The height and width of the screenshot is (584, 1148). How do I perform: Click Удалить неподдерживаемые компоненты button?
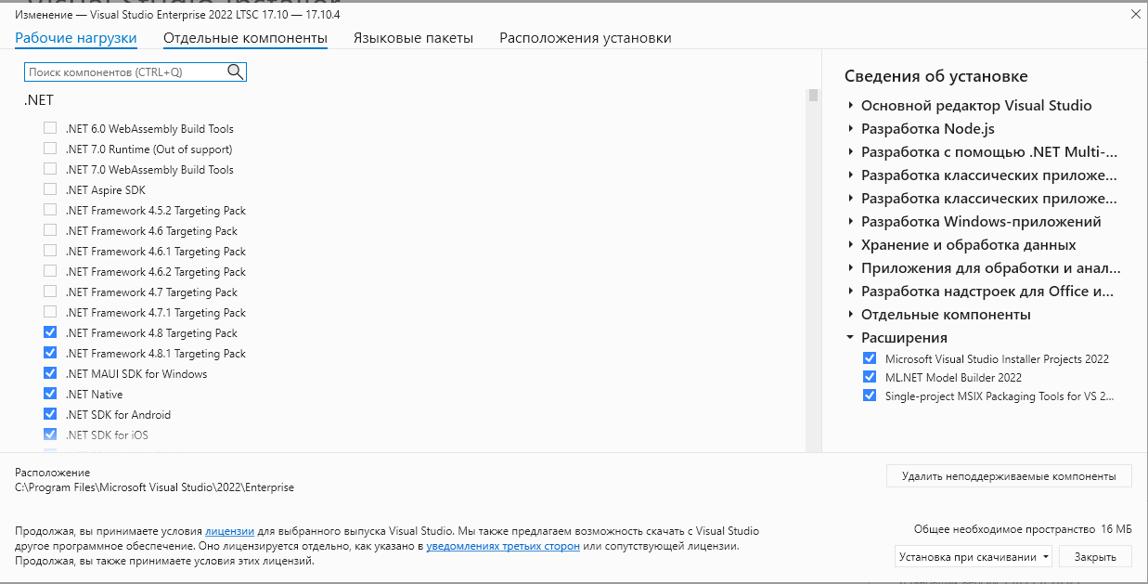[1009, 476]
